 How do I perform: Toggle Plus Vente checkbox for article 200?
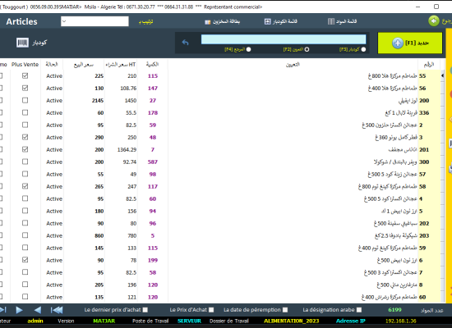25,100
